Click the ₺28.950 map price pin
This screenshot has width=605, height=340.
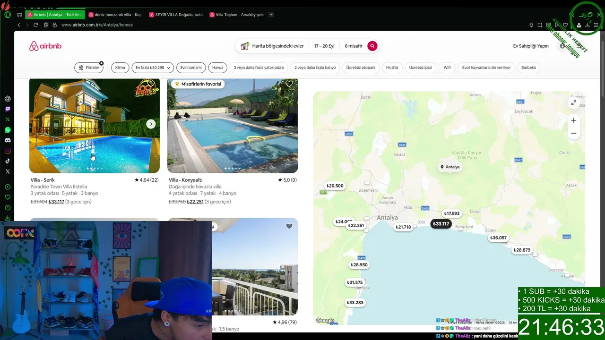click(359, 265)
